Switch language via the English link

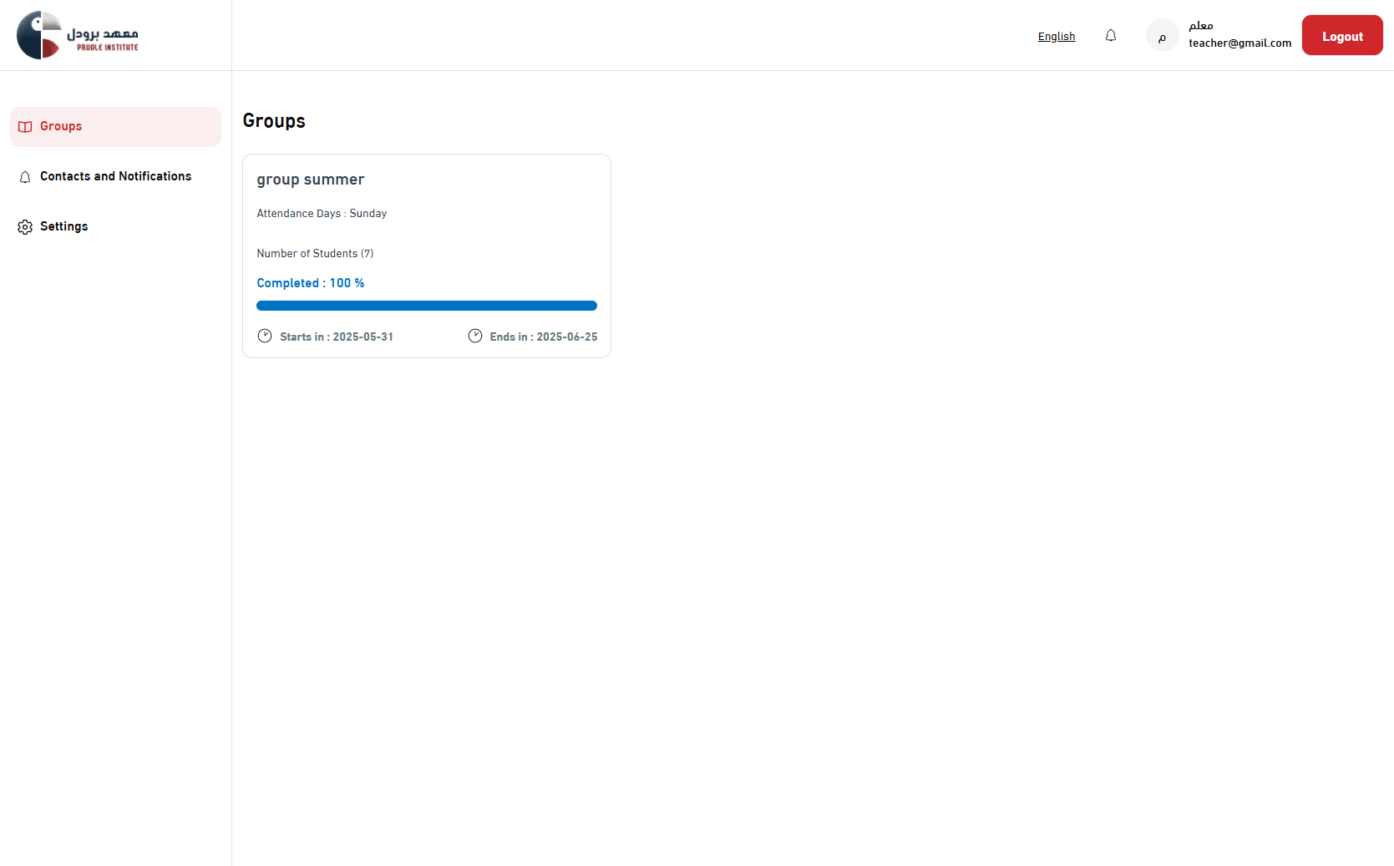(x=1056, y=36)
